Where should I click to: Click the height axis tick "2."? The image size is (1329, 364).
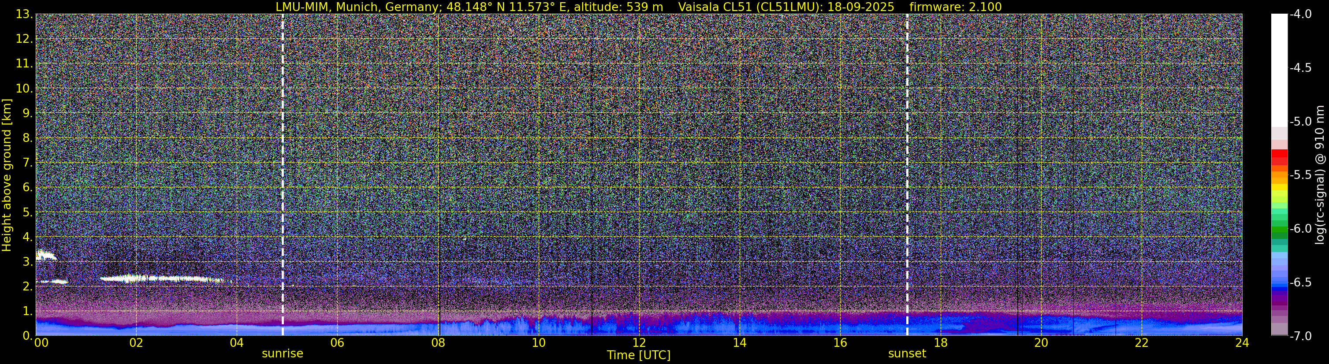pos(28,286)
